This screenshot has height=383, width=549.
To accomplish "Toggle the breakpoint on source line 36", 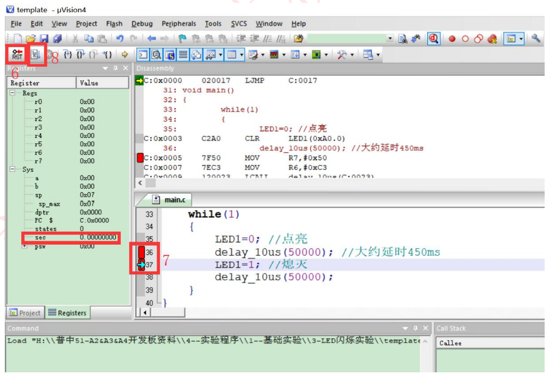I will point(141,252).
